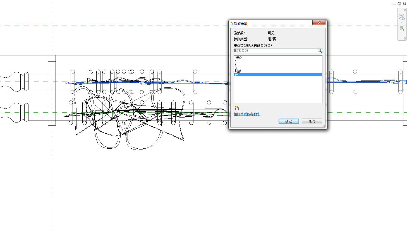Select parameter 切换 in the list
The width and height of the screenshot is (407, 233).
click(278, 71)
